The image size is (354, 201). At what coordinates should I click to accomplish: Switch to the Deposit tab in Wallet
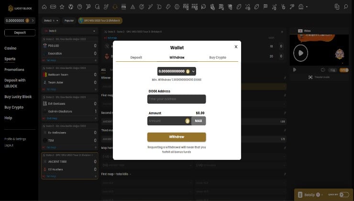pos(136,57)
